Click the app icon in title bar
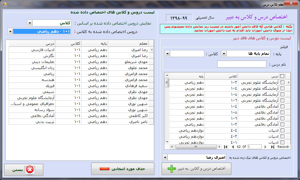This screenshot has width=300, height=180. [4, 4]
